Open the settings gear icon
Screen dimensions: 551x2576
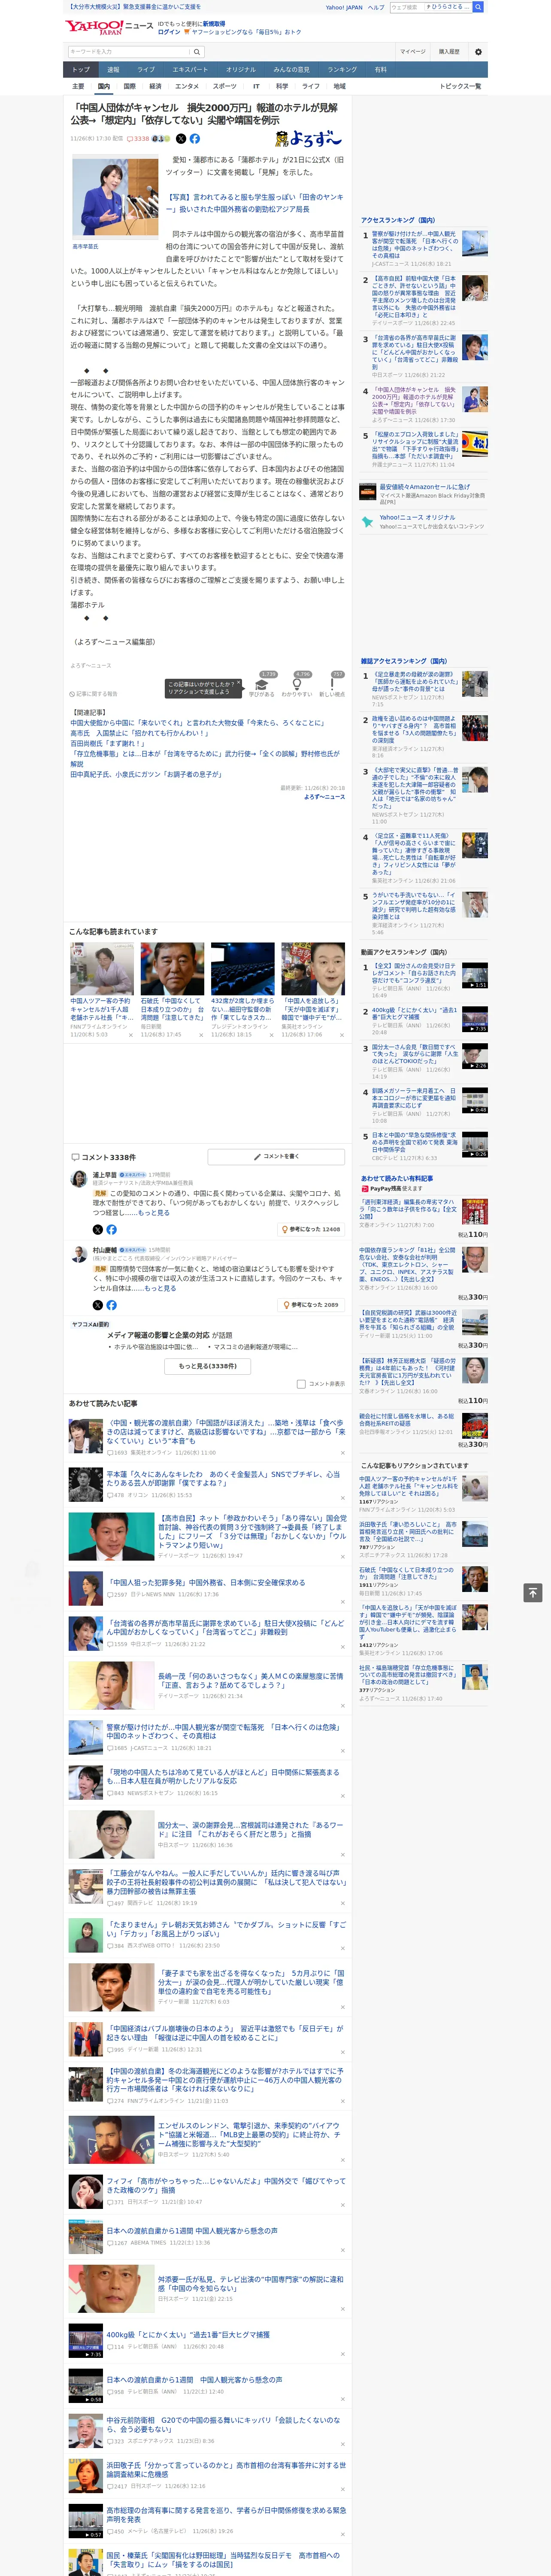coord(478,52)
